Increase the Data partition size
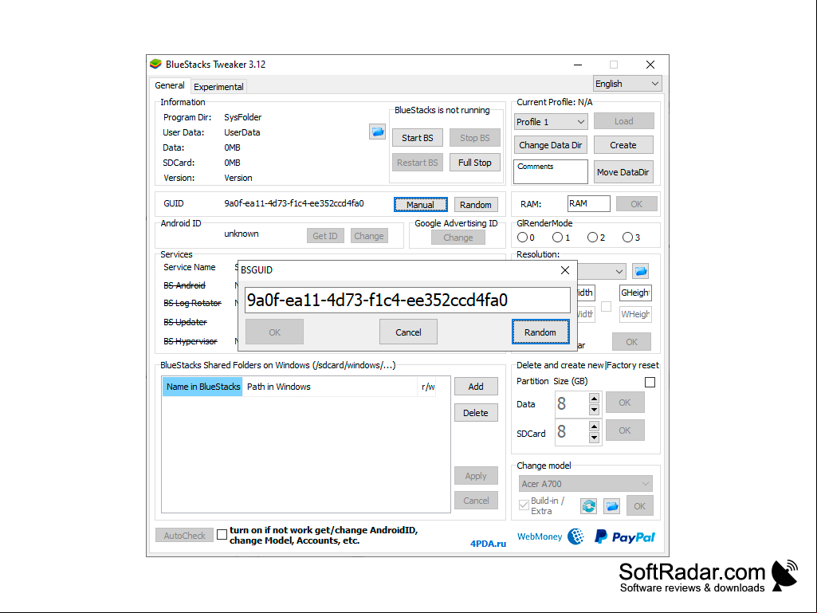This screenshot has width=817, height=613. 594,399
